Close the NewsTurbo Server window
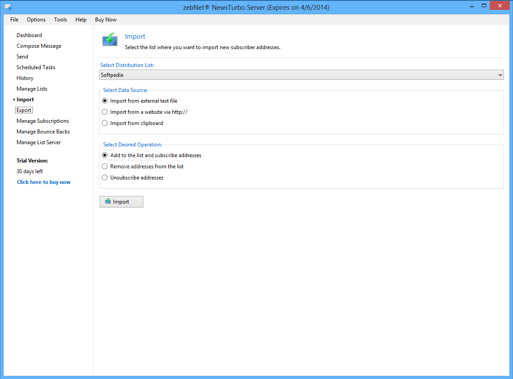 tap(500, 5)
